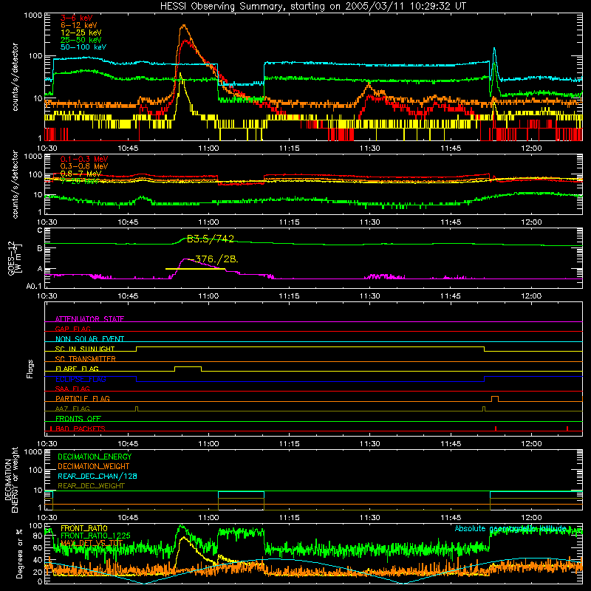Image resolution: width=591 pixels, height=591 pixels.
Task: Click the '0.8-7 MeV' legend label
Action: click(x=81, y=174)
